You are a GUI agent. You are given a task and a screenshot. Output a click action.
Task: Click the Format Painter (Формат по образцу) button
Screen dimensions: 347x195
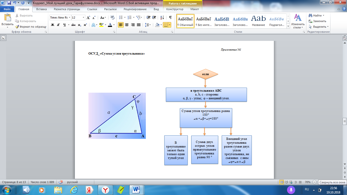click(x=30, y=27)
